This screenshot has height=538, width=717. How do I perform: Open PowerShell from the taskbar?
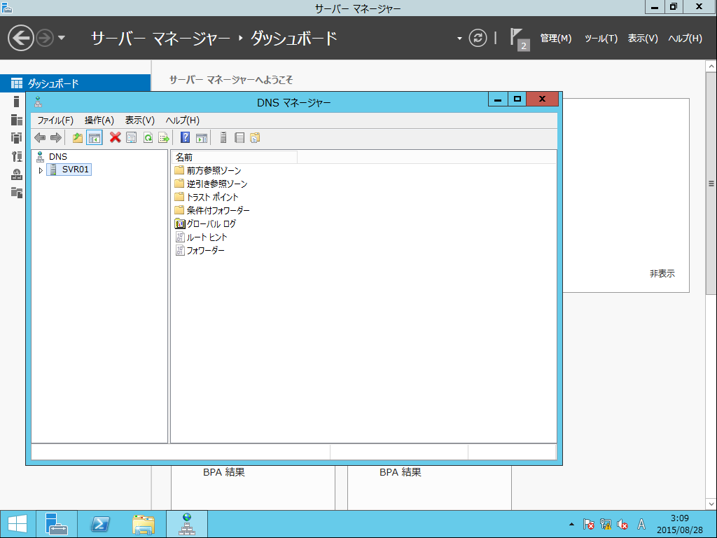[99, 524]
